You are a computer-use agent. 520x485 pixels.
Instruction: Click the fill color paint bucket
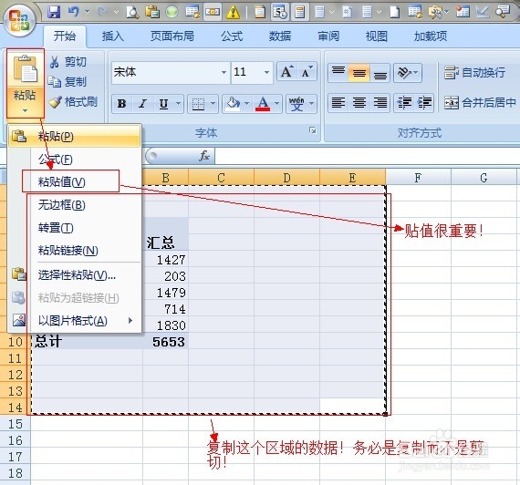point(234,104)
